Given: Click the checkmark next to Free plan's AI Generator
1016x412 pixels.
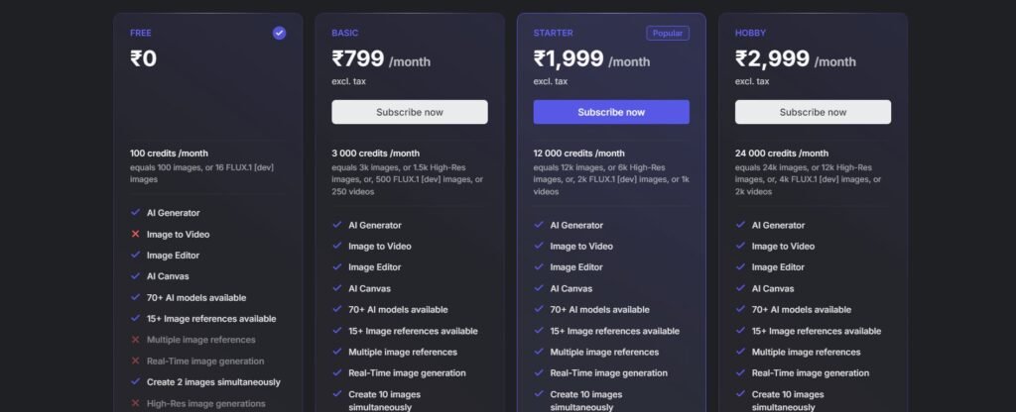Looking at the screenshot, I should click(135, 213).
